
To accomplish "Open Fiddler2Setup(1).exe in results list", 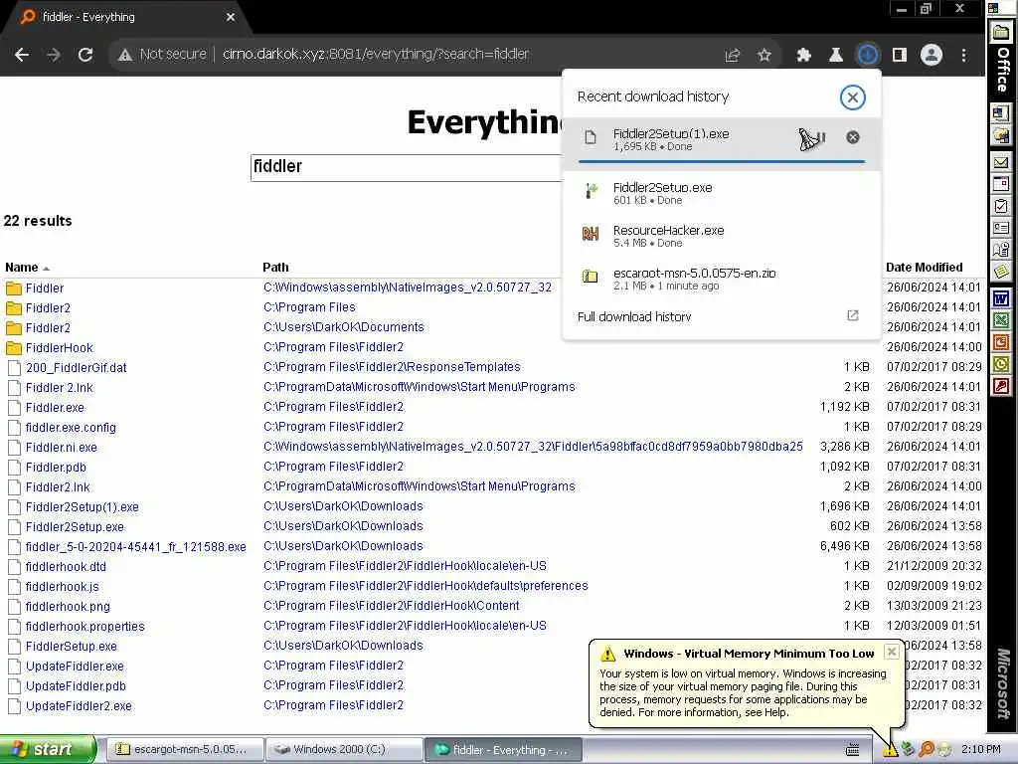I will pyautogui.click(x=82, y=507).
